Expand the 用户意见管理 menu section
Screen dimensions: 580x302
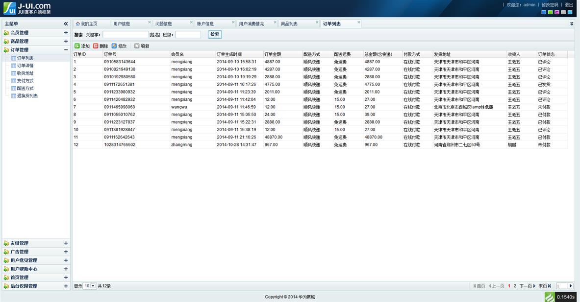point(66,260)
